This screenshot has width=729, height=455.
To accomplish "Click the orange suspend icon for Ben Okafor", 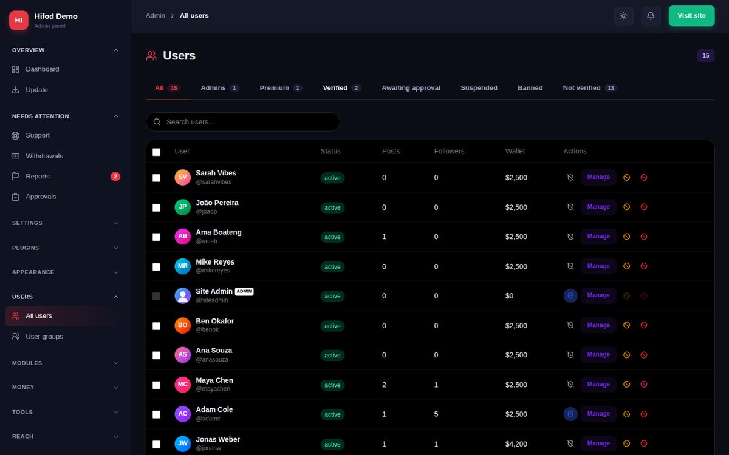I will [x=626, y=325].
